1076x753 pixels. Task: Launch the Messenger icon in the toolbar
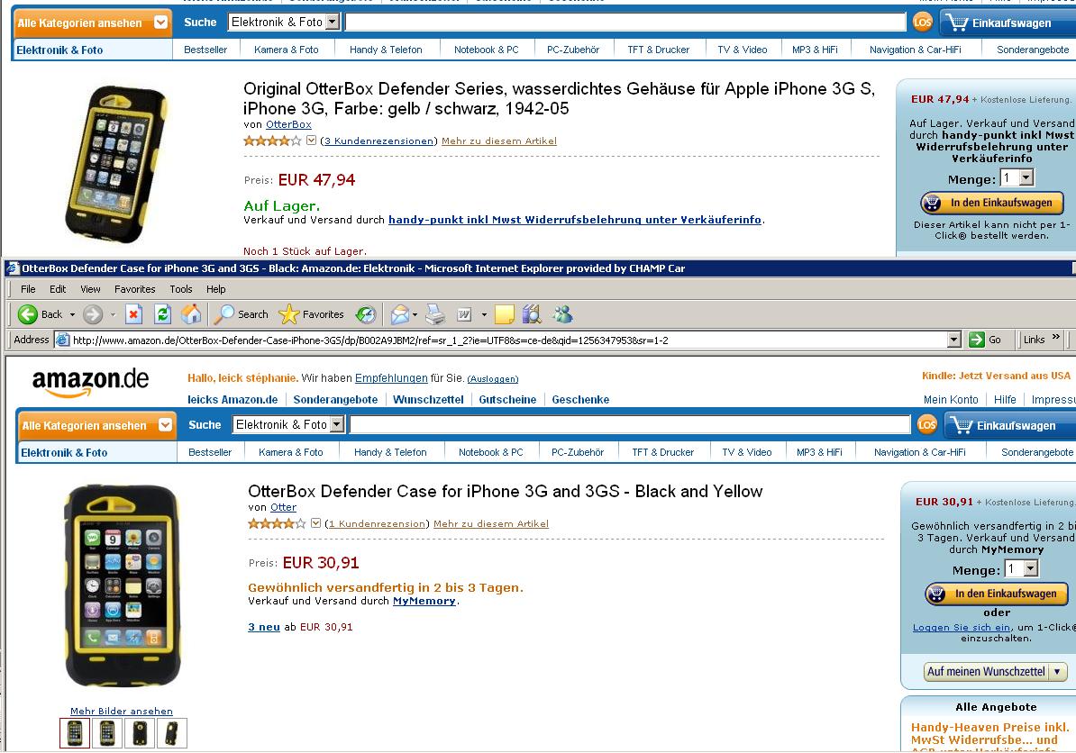pyautogui.click(x=563, y=314)
